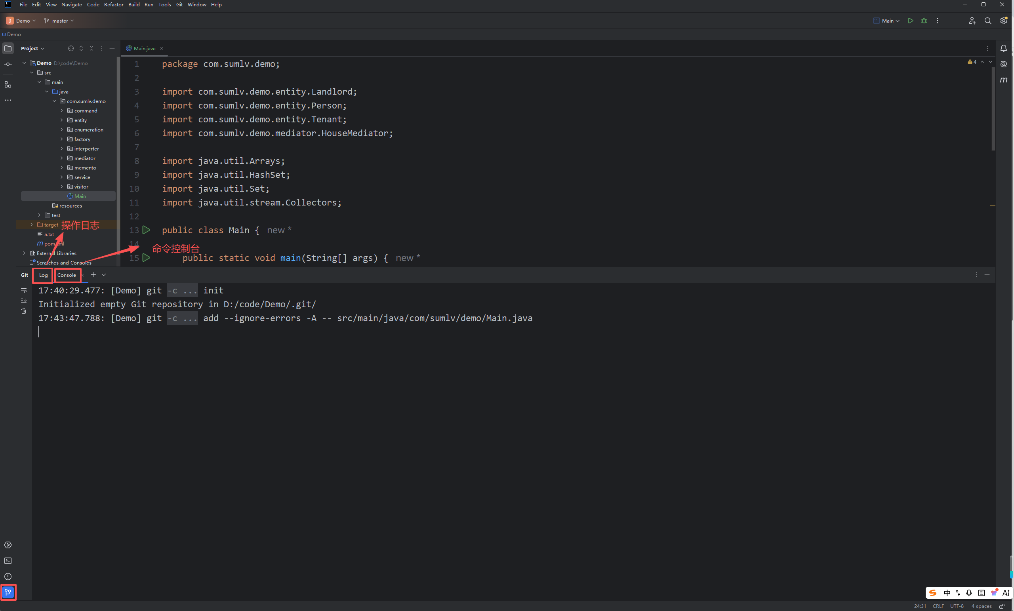The image size is (1014, 611).
Task: Open Search Everywhere magnifier
Action: pyautogui.click(x=988, y=21)
